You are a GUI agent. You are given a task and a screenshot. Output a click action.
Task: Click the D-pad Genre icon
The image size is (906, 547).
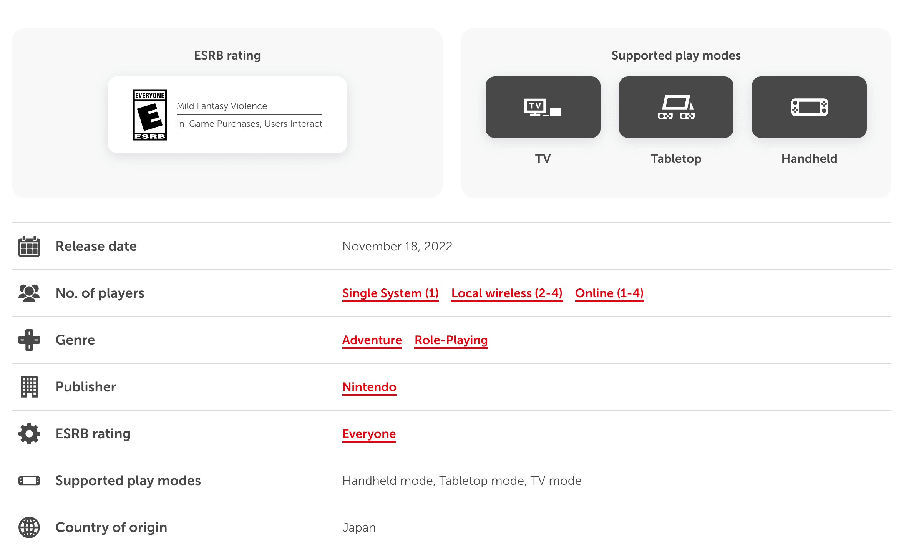click(29, 340)
